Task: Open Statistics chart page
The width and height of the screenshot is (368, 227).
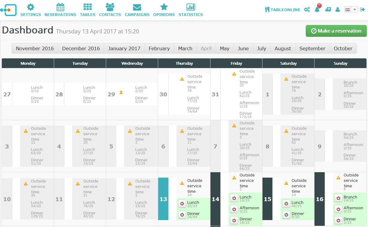Action: point(191,10)
